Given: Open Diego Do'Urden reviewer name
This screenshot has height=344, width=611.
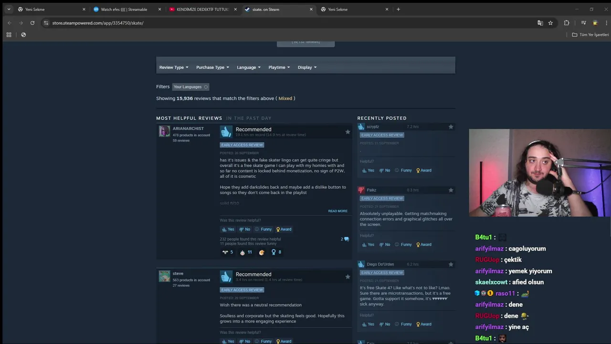Looking at the screenshot, I should click(380, 264).
